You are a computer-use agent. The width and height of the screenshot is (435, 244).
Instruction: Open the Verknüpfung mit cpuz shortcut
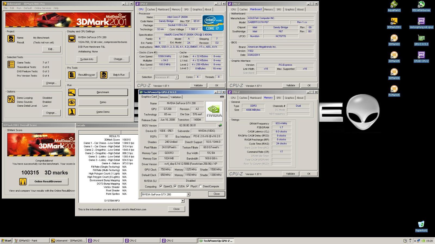point(421,23)
